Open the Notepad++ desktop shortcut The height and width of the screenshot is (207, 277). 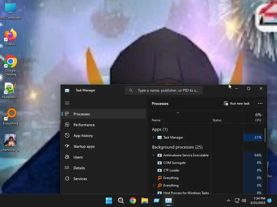[x=11, y=91]
